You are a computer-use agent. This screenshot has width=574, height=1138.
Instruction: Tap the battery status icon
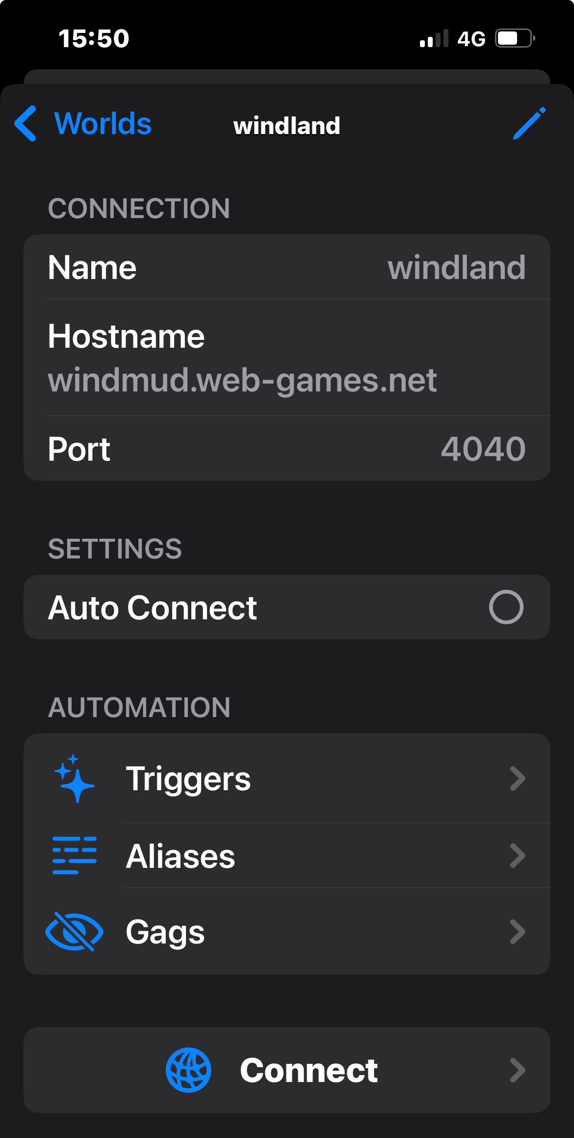pyautogui.click(x=514, y=38)
